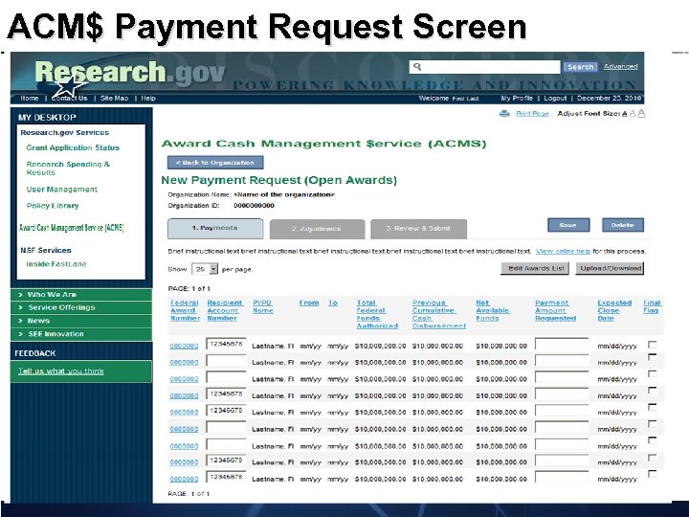The width and height of the screenshot is (689, 517).
Task: Click the Save button
Action: 568,225
